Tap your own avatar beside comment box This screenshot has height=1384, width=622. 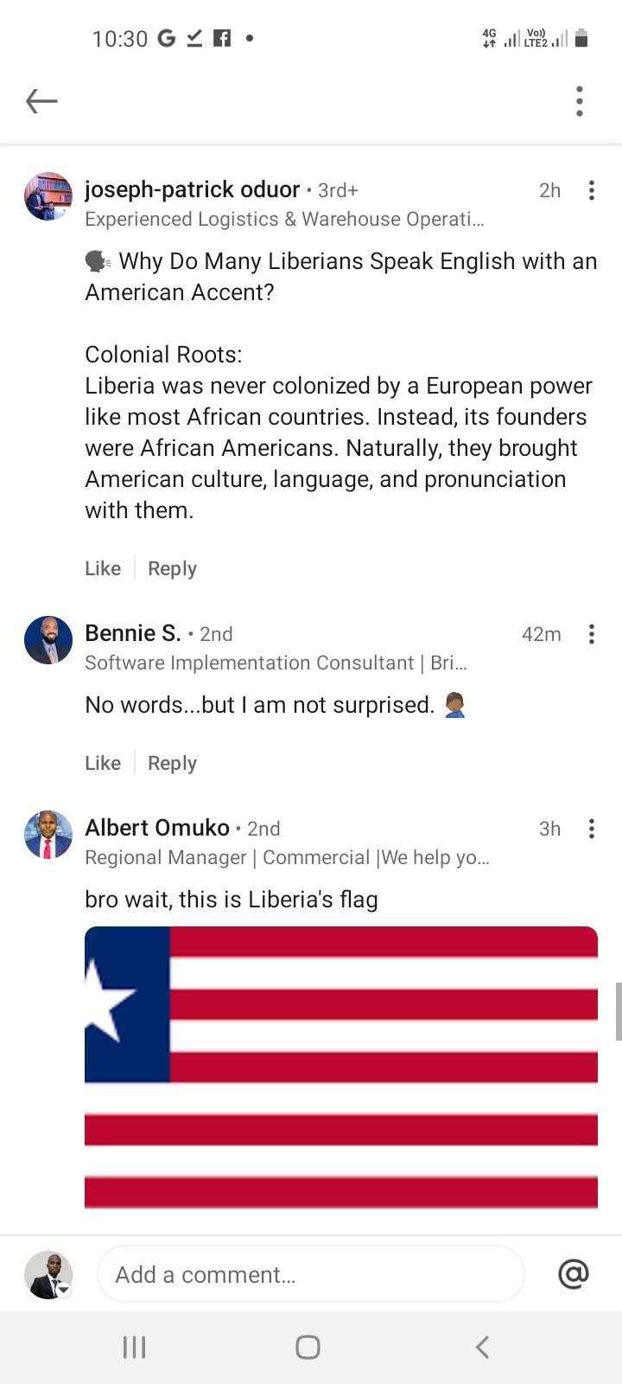tap(48, 1275)
